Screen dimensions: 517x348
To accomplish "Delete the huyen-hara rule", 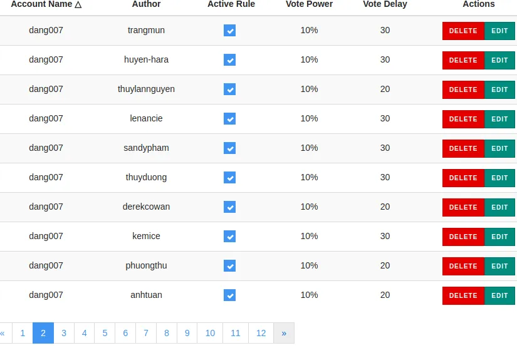I will pos(463,60).
